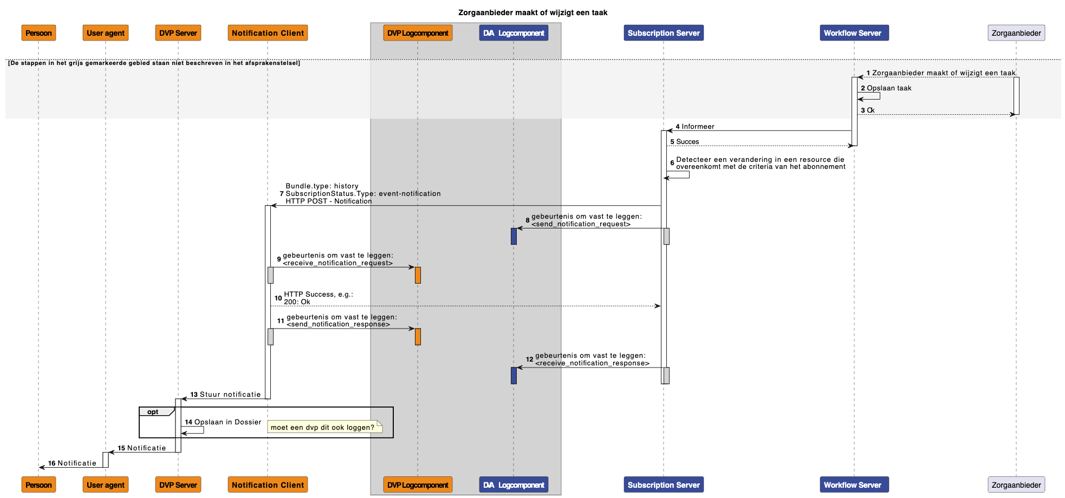1065x498 pixels.
Task: Select the top 'Zorgaanbieder' participant box
Action: click(1016, 33)
